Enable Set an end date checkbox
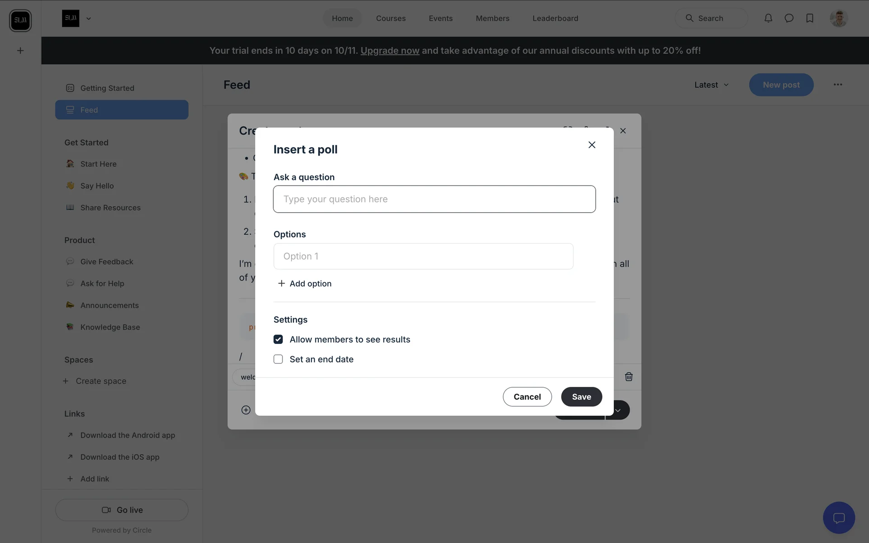This screenshot has height=543, width=869. [278, 359]
